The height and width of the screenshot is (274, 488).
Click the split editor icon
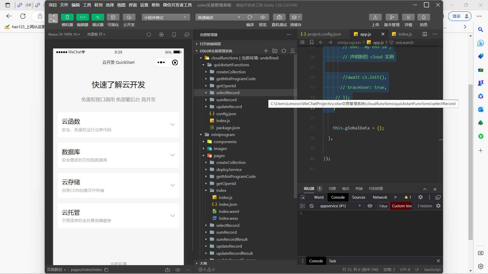[425, 34]
